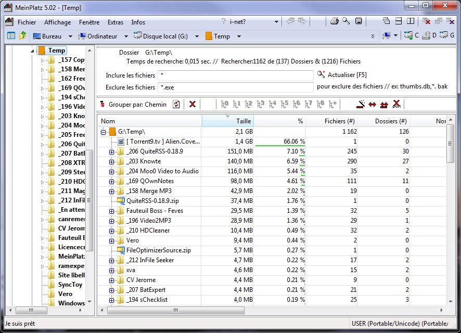Open the dropdown arrow after Disque local (G:)

tap(197, 36)
